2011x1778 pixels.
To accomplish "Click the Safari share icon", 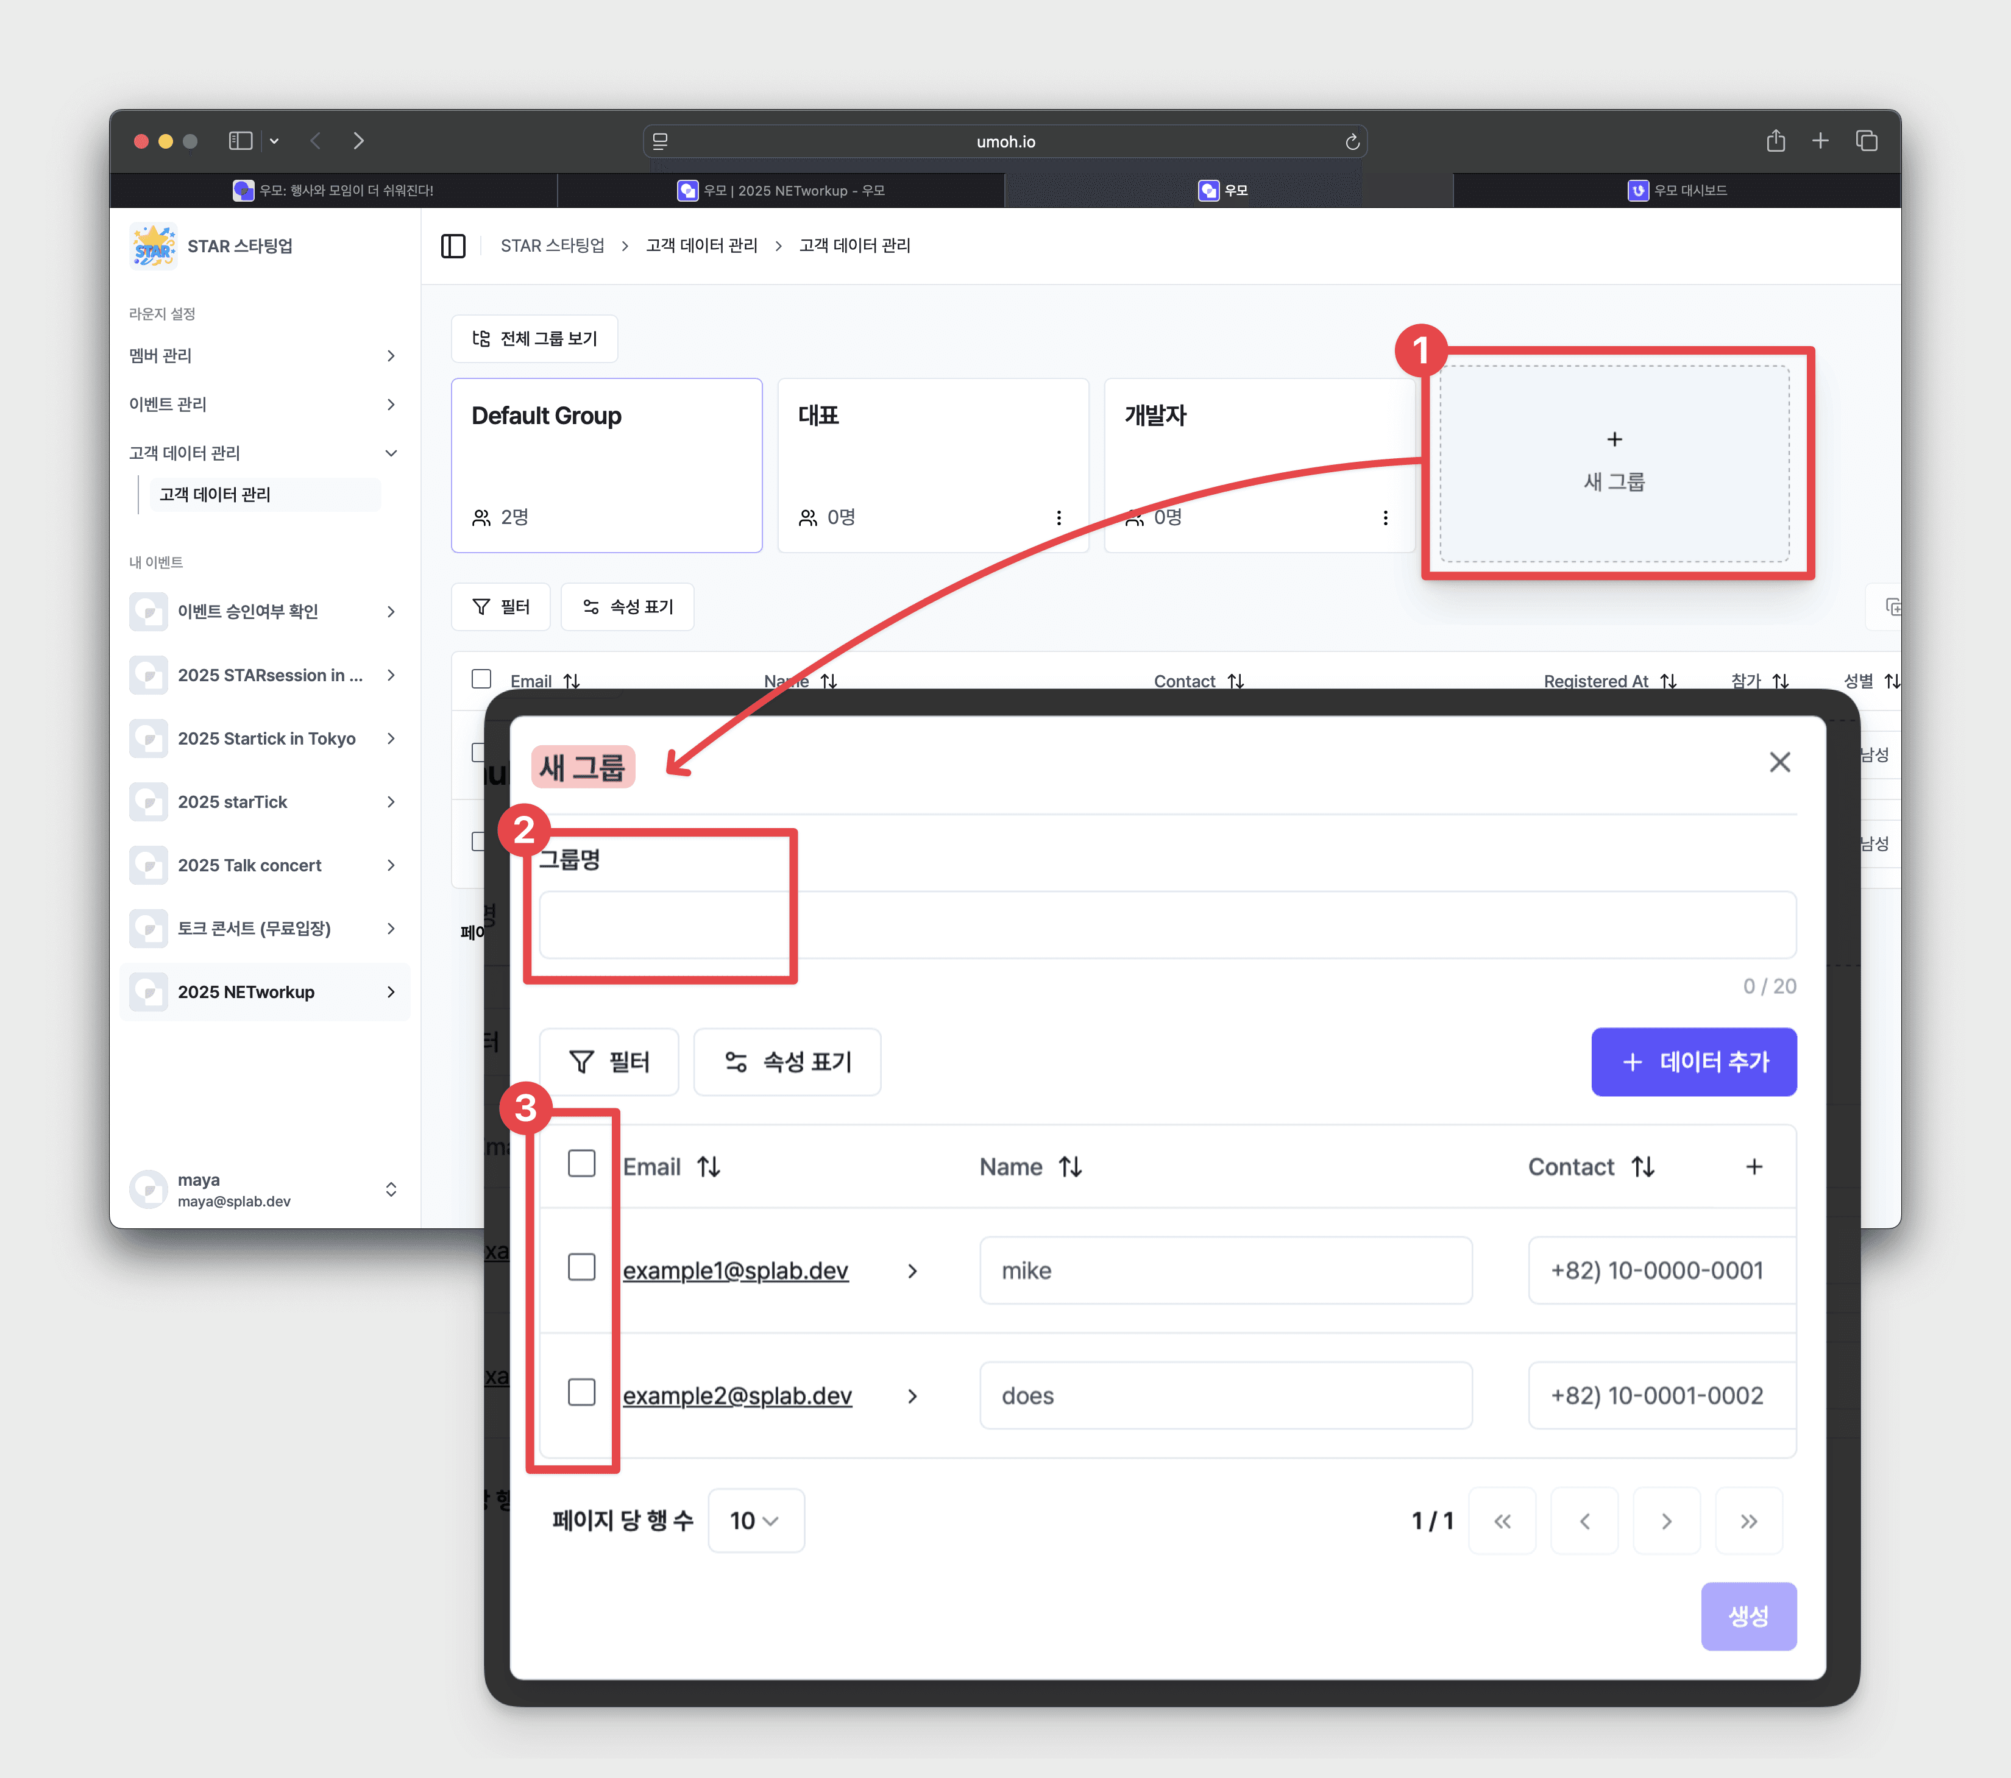I will pos(1775,141).
